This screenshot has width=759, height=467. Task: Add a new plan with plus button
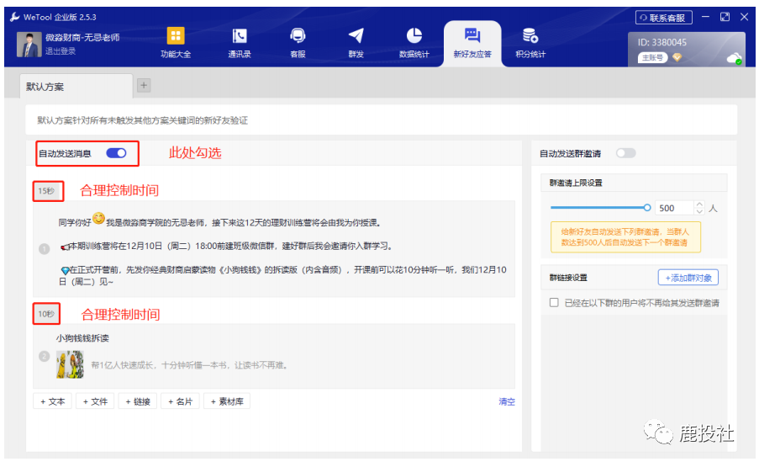pyautogui.click(x=144, y=85)
